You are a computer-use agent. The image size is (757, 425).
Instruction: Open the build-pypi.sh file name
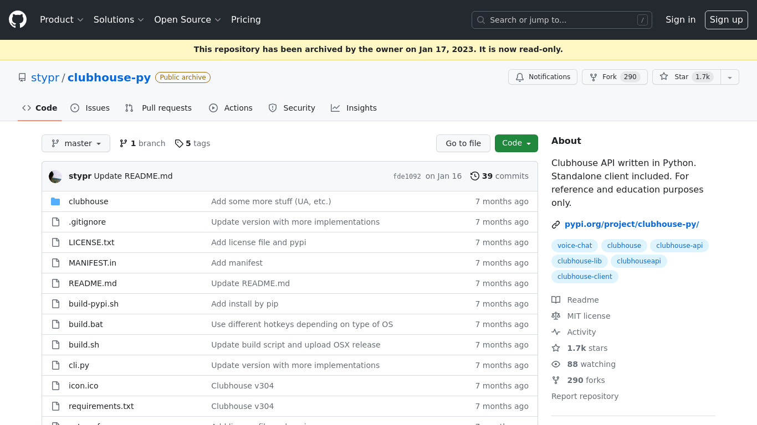(x=94, y=304)
